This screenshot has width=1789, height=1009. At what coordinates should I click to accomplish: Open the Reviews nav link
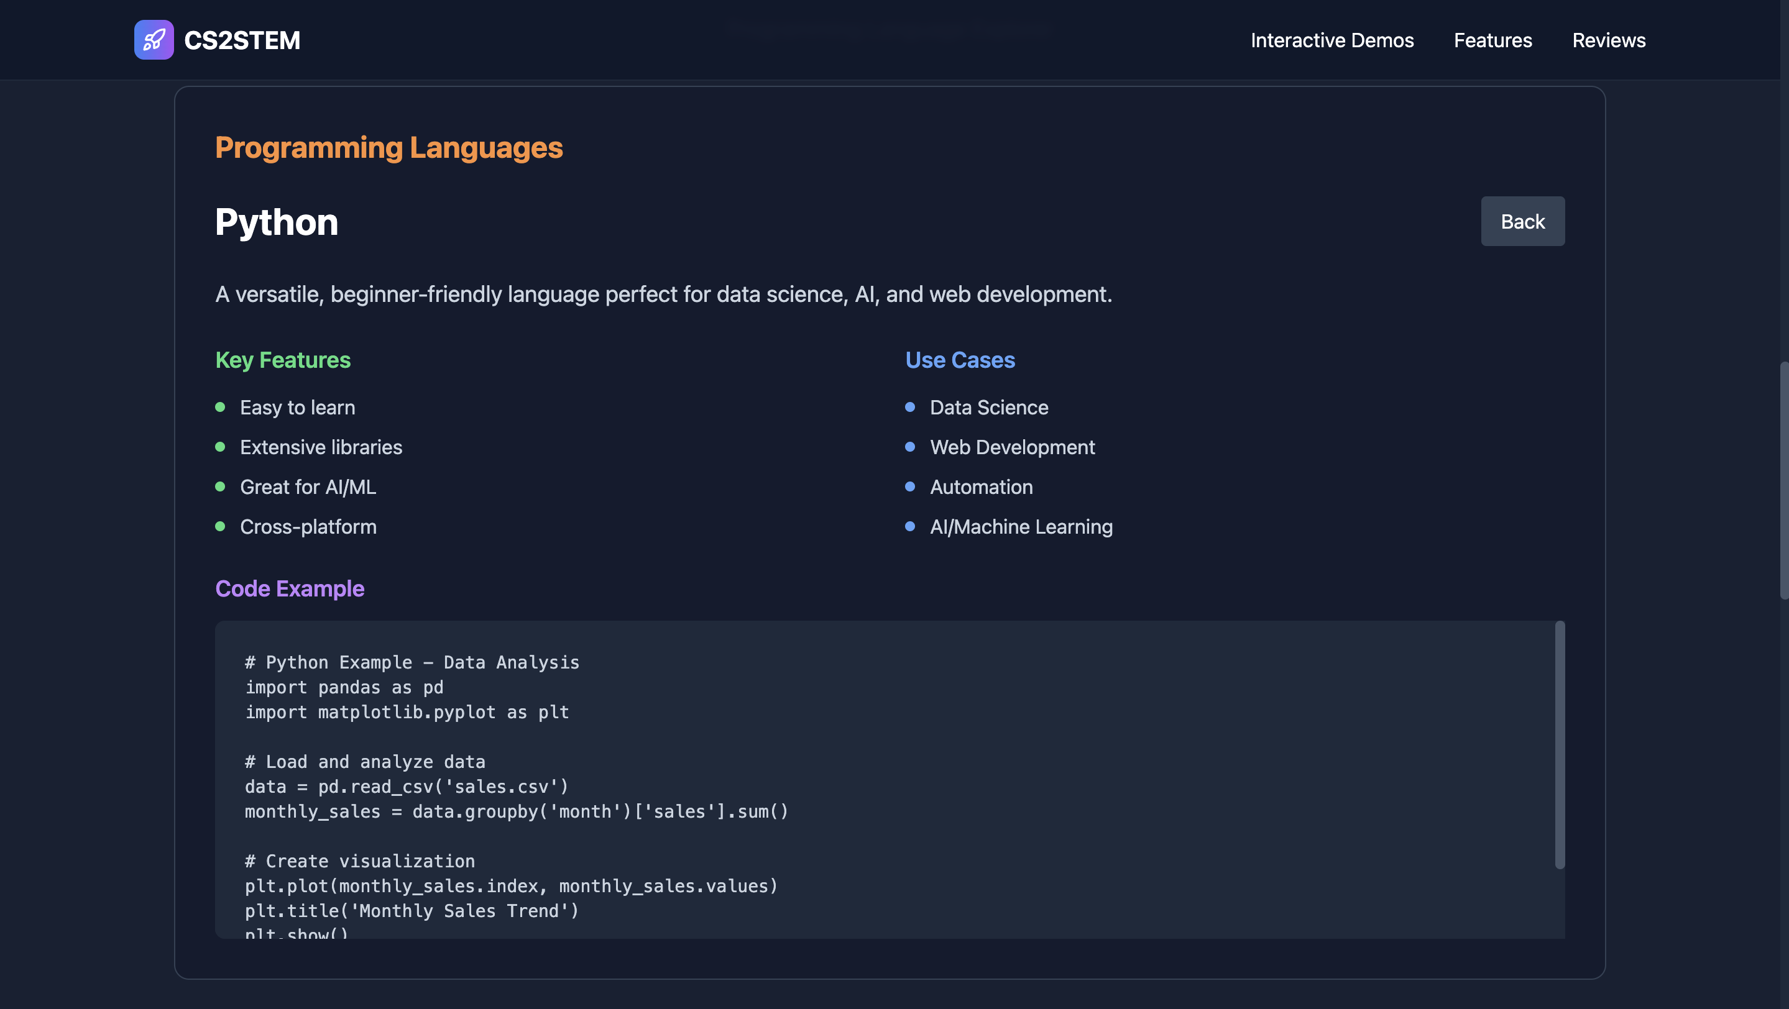coord(1609,40)
